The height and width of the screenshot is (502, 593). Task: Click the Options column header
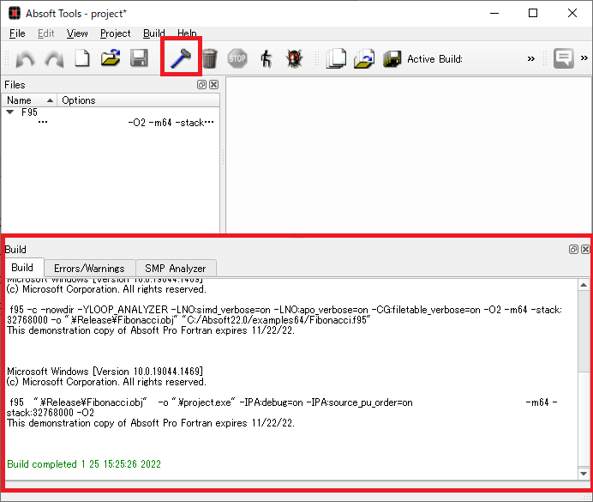tap(138, 100)
